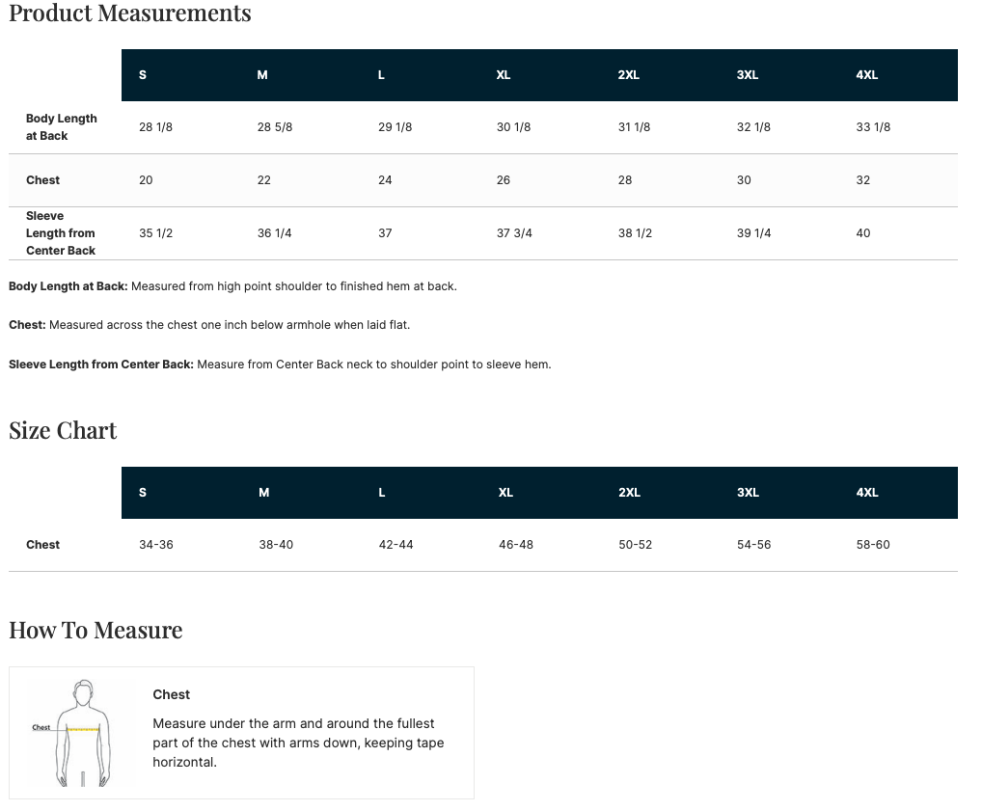Click the 'Sleeve Length from Center Back:' definition text

280,365
